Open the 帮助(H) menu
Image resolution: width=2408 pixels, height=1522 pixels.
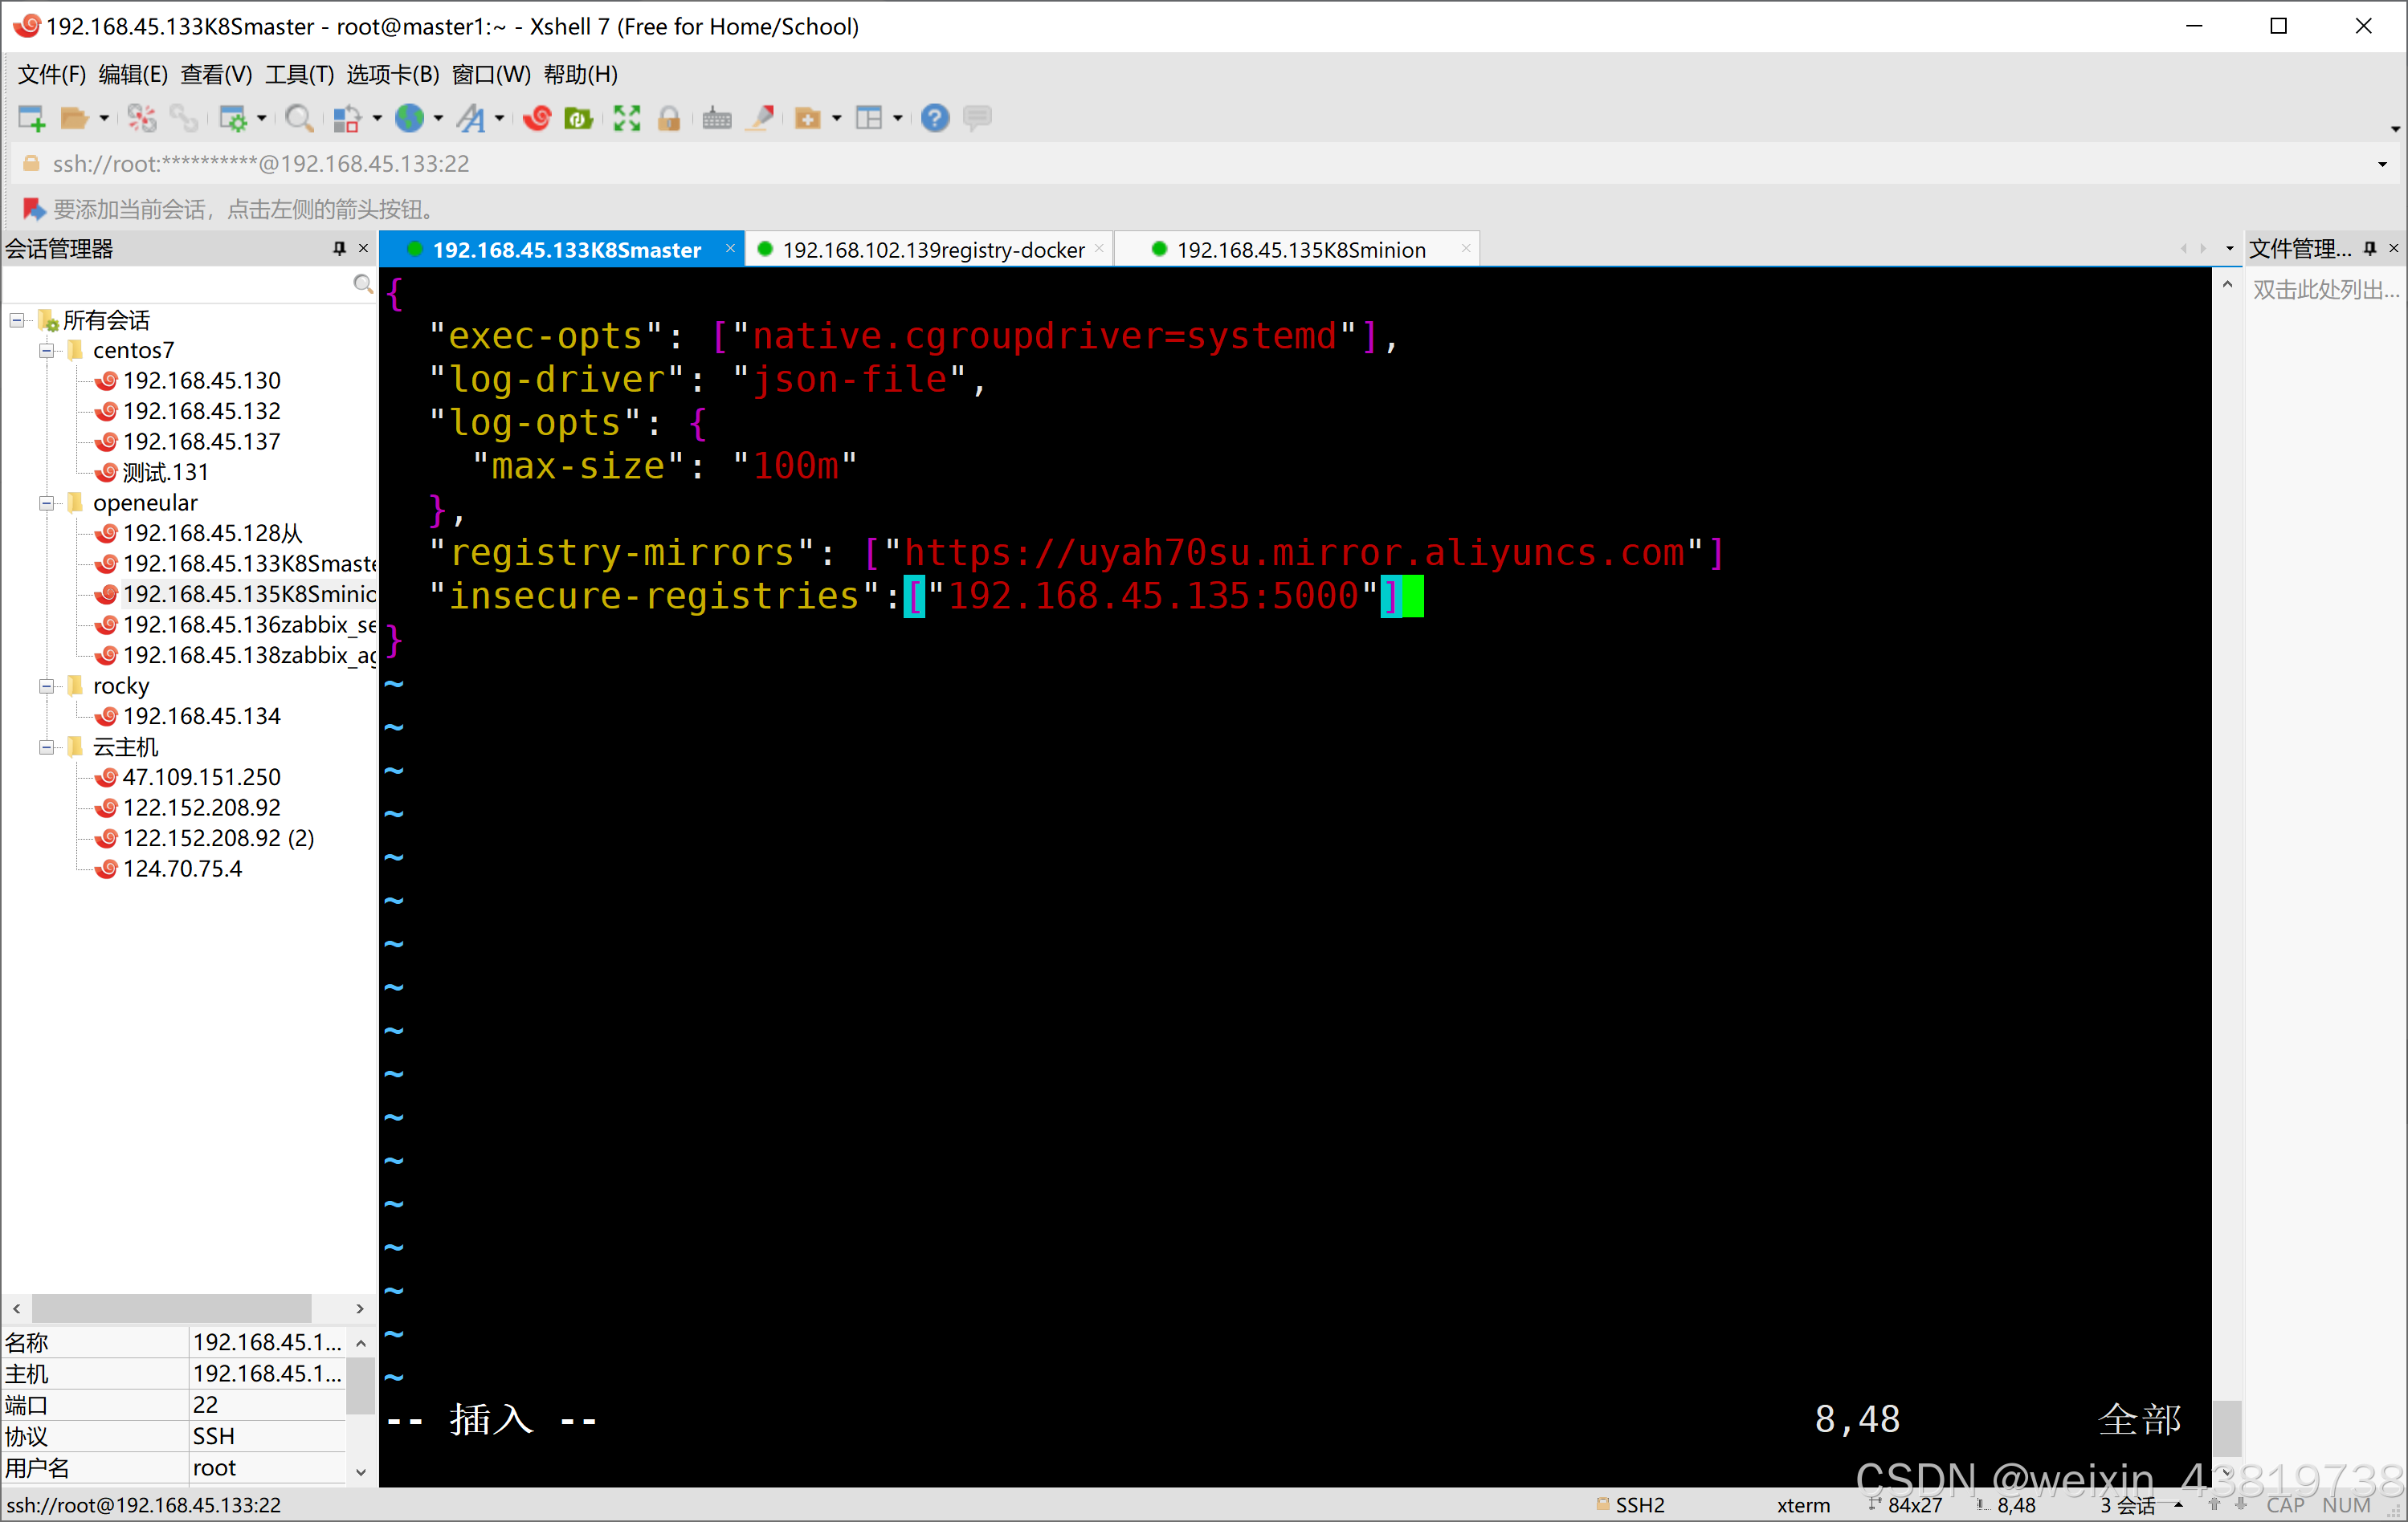580,74
